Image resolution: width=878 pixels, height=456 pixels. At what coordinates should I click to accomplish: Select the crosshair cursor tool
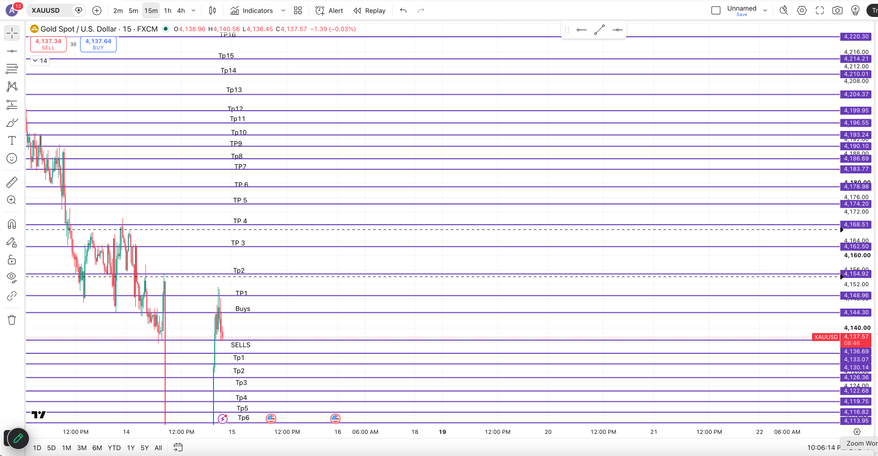(x=12, y=33)
